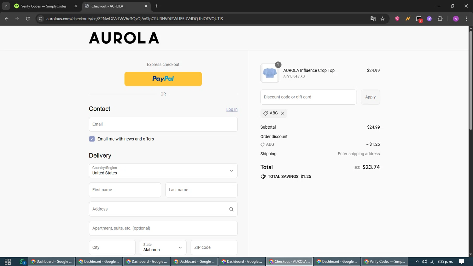Image resolution: width=473 pixels, height=266 pixels.
Task: Click the address bar URL
Action: point(135,19)
